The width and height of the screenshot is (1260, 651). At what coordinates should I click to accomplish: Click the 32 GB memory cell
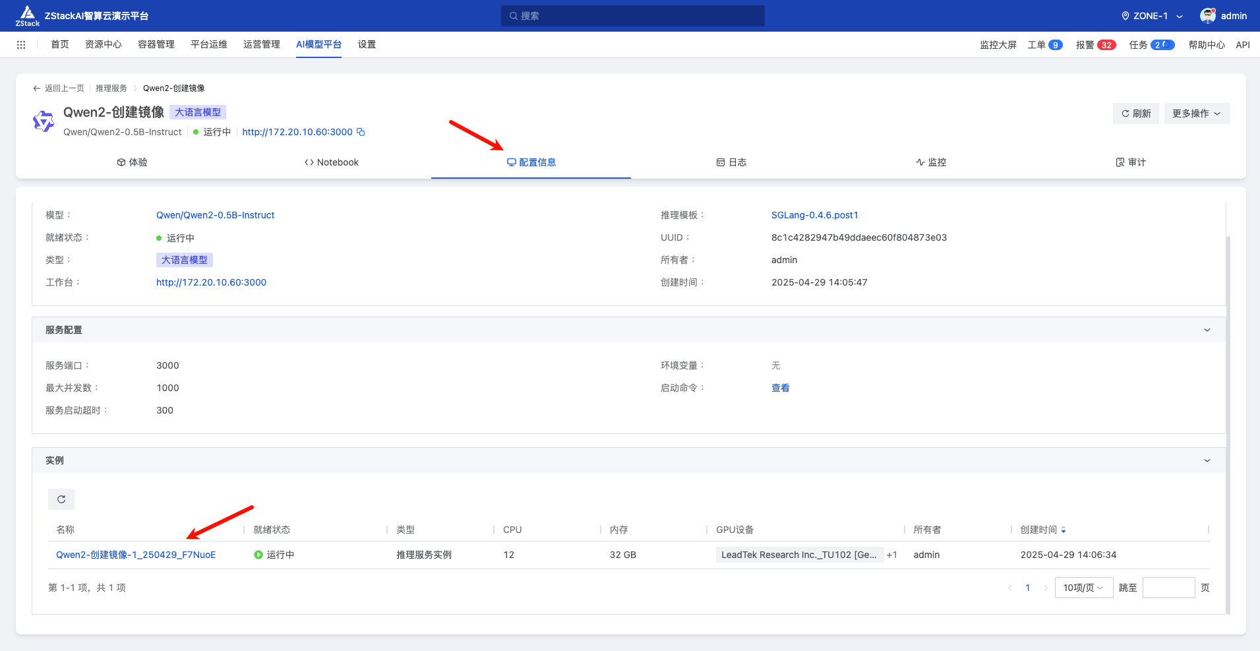(x=623, y=555)
